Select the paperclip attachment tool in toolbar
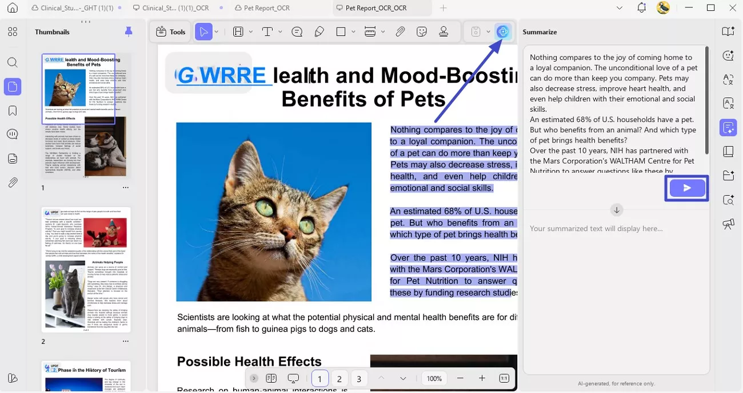The height and width of the screenshot is (393, 743). [400, 32]
